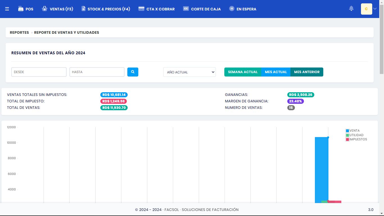Click the Ventas shopping basket icon
The image size is (384, 216).
pos(44,9)
